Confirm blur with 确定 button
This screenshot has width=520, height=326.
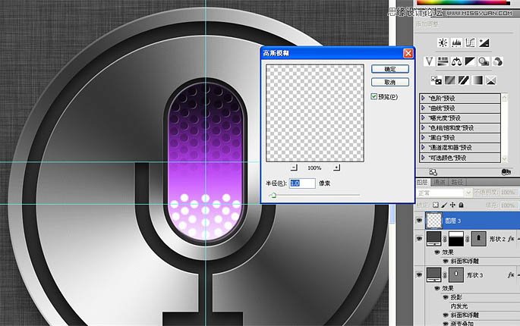[390, 69]
